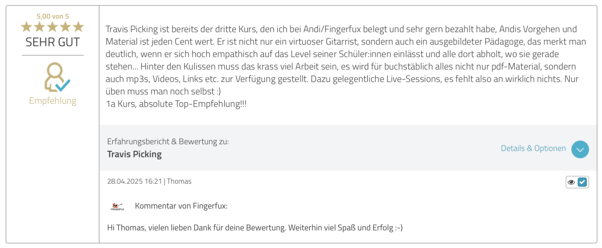Click the Travis Picking course title
This screenshot has height=248, width=602.
click(134, 154)
